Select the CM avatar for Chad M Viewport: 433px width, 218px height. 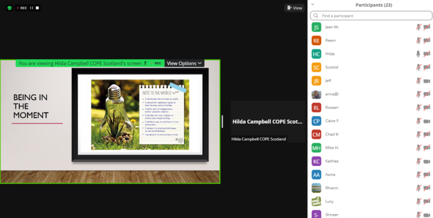tap(316, 134)
